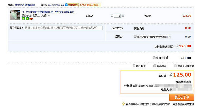The image size is (203, 108).
Task: Toggle the 信用卡分期付款 checkbox
Action: click(x=175, y=66)
